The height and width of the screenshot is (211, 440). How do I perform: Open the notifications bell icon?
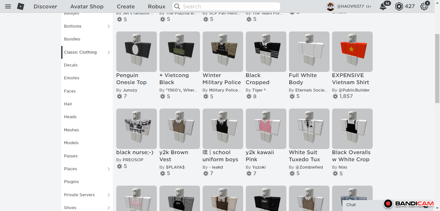click(x=383, y=6)
